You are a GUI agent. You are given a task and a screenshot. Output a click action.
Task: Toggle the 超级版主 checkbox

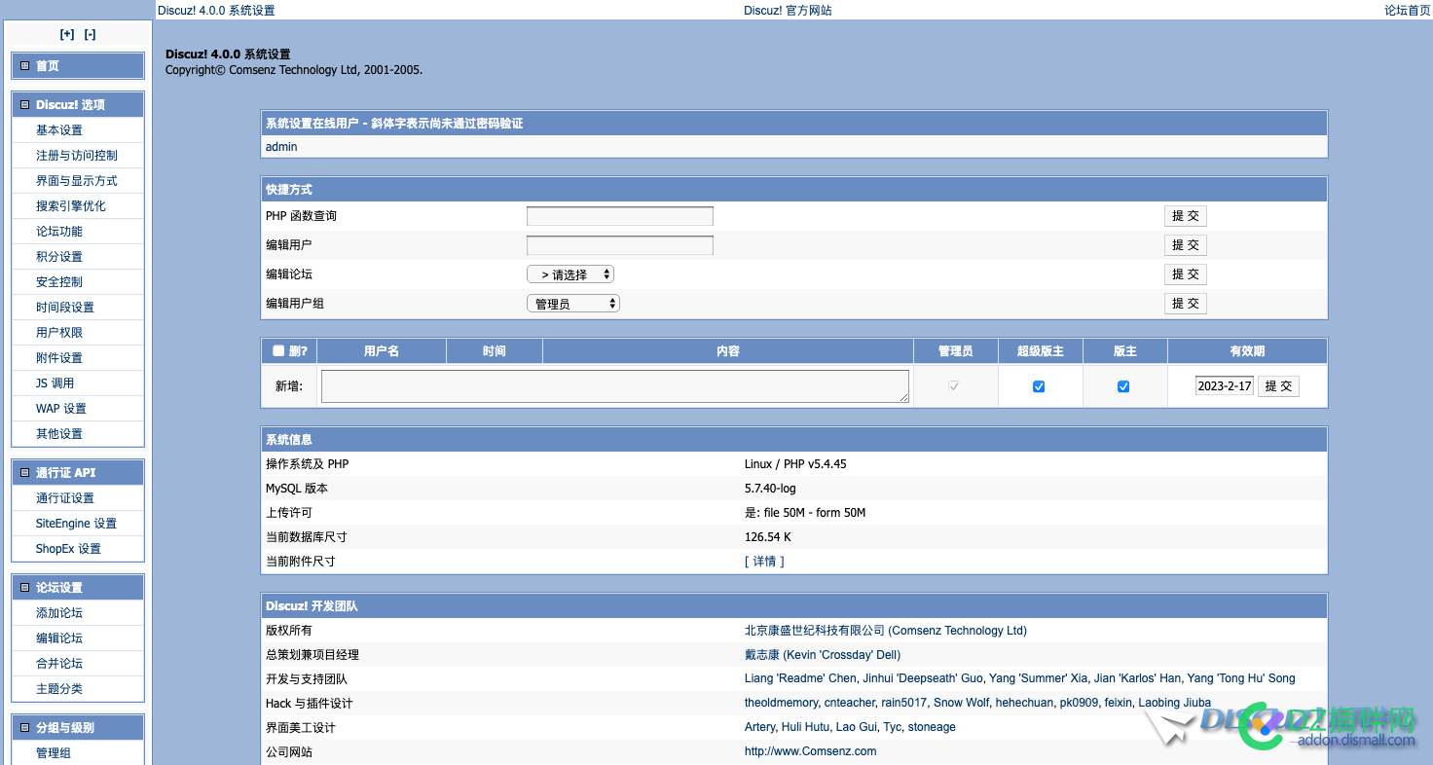pyautogui.click(x=1039, y=386)
